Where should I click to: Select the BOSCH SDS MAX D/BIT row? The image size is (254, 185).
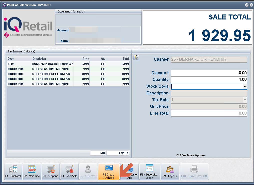[52, 64]
